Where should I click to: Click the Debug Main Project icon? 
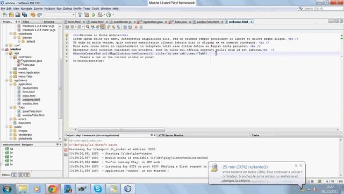coord(100,15)
